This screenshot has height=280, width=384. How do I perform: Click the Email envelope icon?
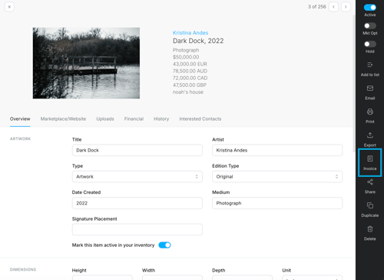(370, 88)
